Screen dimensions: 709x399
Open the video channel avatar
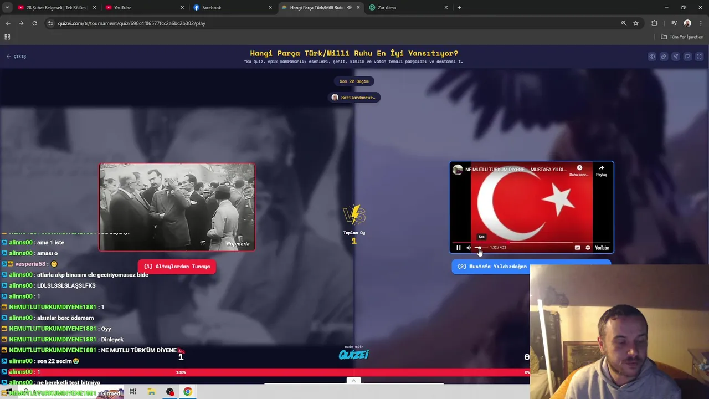(458, 170)
